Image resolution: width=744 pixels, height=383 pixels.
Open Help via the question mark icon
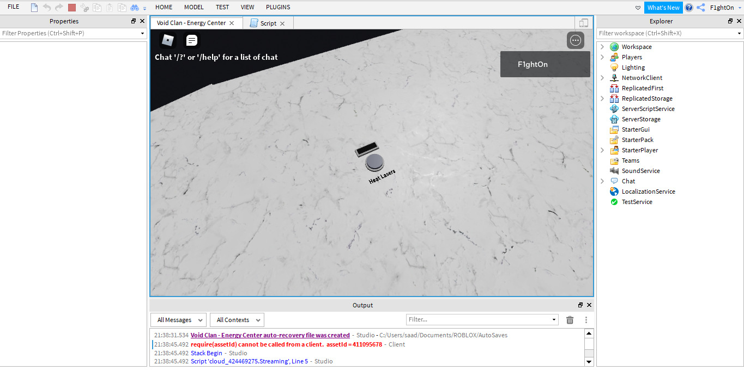pyautogui.click(x=689, y=8)
